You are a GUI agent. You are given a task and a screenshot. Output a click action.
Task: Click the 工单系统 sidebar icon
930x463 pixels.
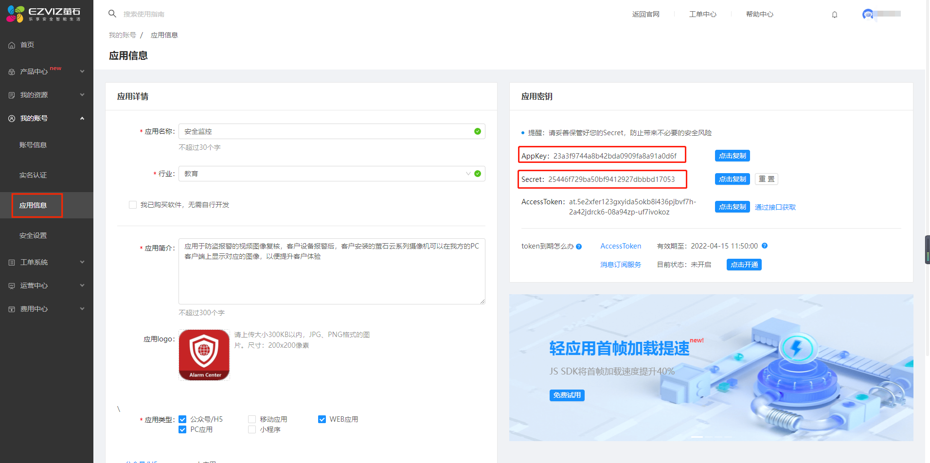pos(12,263)
